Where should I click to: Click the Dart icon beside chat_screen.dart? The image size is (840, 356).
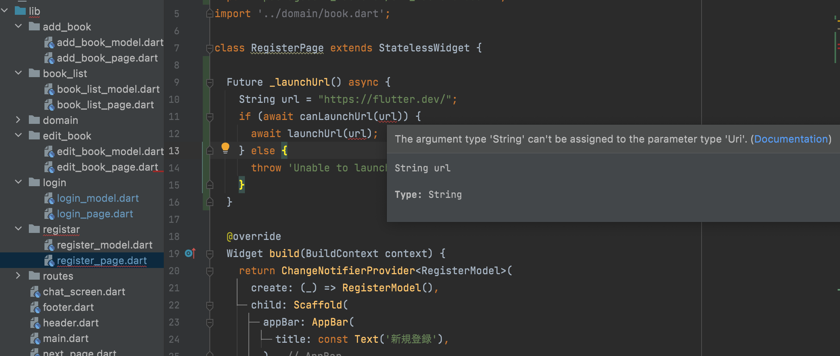coord(35,291)
